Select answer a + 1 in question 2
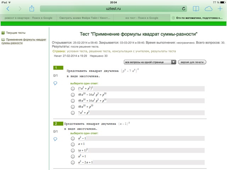The width and height of the screenshot is (227, 170). [x=73, y=144]
